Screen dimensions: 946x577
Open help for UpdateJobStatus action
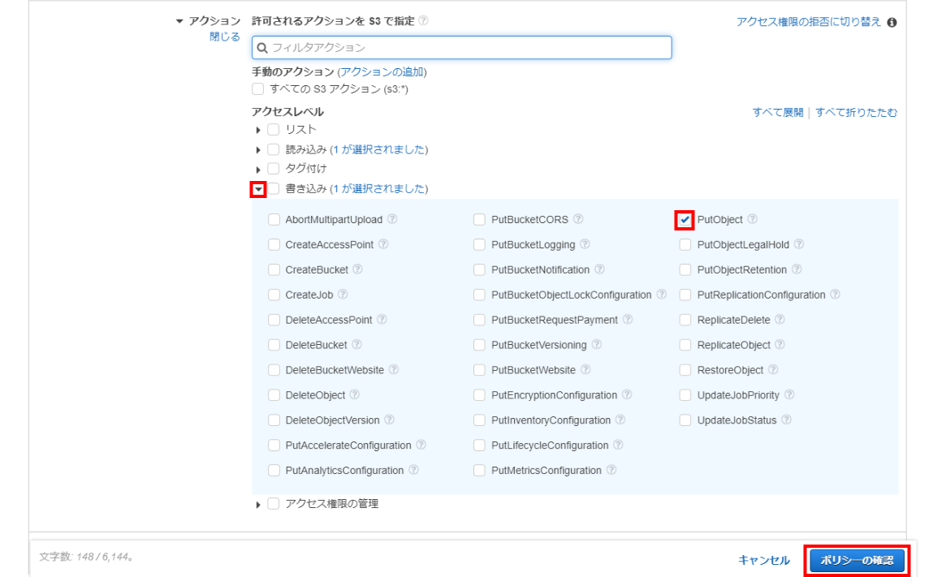point(786,420)
